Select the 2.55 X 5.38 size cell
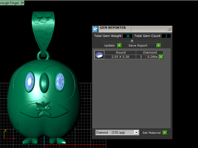The width and height of the screenshot is (198, 148). tap(120, 57)
